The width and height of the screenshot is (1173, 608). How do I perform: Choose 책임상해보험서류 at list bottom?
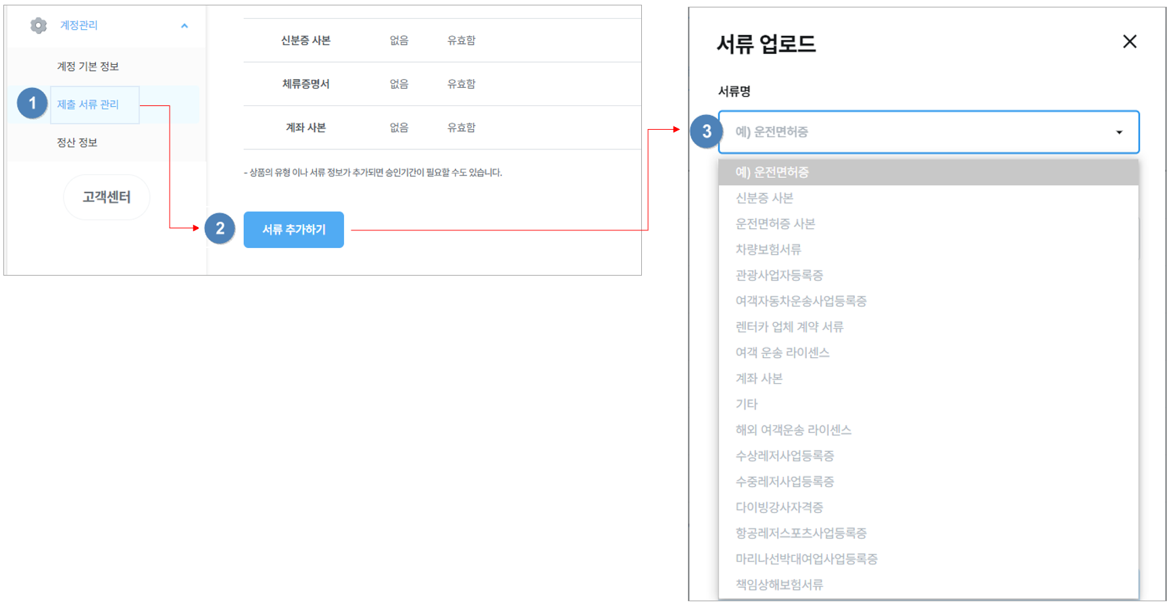coord(779,584)
